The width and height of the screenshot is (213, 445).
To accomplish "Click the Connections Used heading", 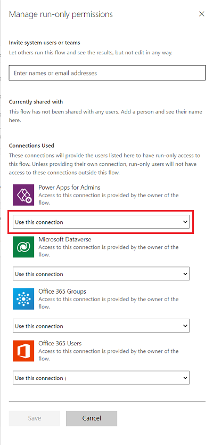I will [31, 145].
